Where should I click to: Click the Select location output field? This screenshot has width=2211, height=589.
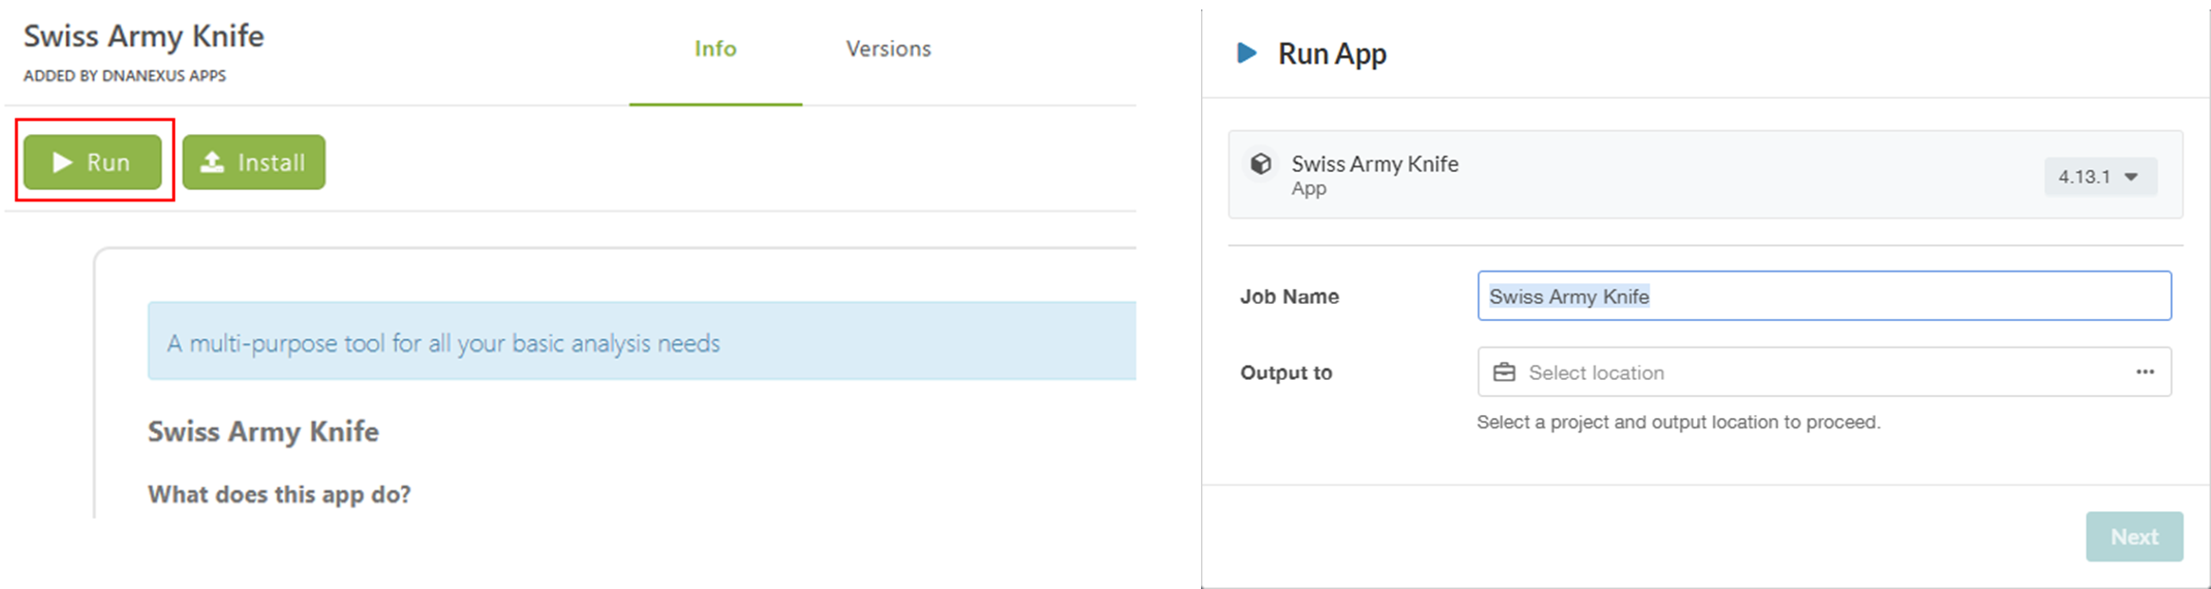1824,372
